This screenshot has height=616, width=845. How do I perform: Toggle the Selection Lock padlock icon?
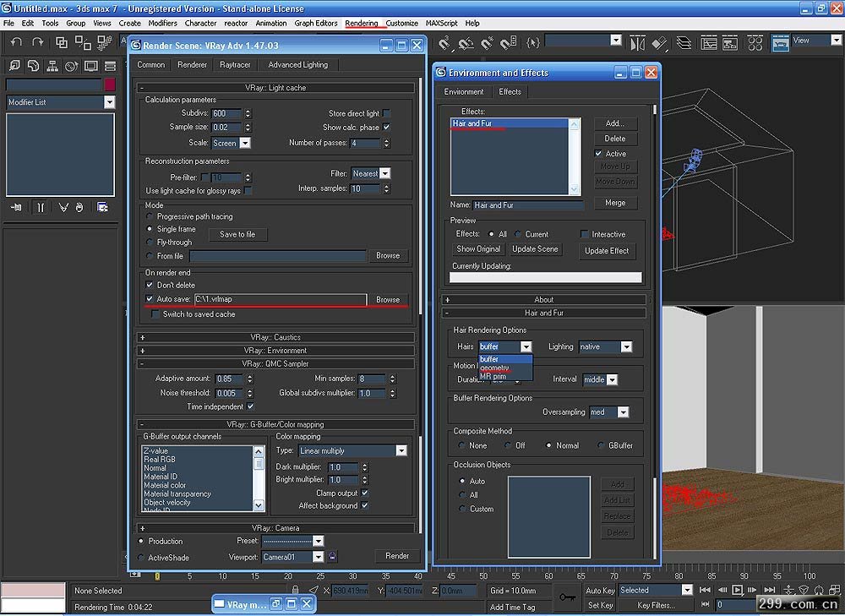tap(295, 590)
